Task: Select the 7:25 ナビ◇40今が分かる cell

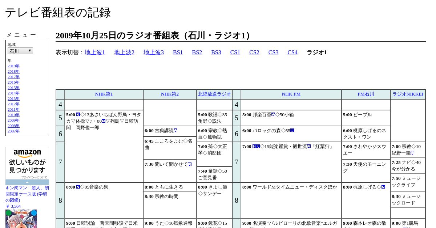Action: 408,166
